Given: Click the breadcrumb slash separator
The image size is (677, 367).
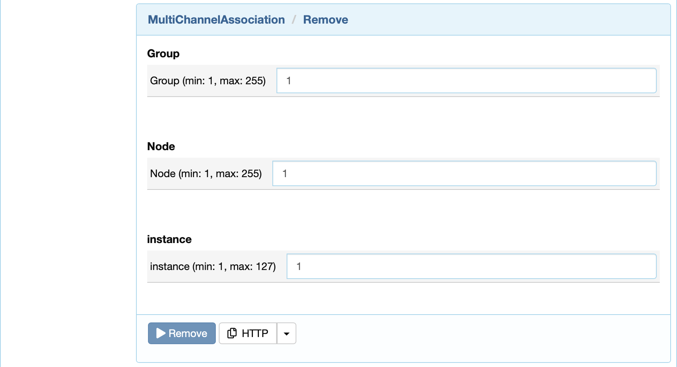Looking at the screenshot, I should pyautogui.click(x=294, y=19).
